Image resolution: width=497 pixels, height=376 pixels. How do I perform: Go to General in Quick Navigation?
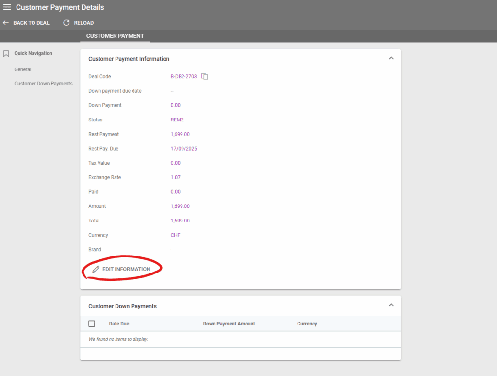click(x=23, y=69)
